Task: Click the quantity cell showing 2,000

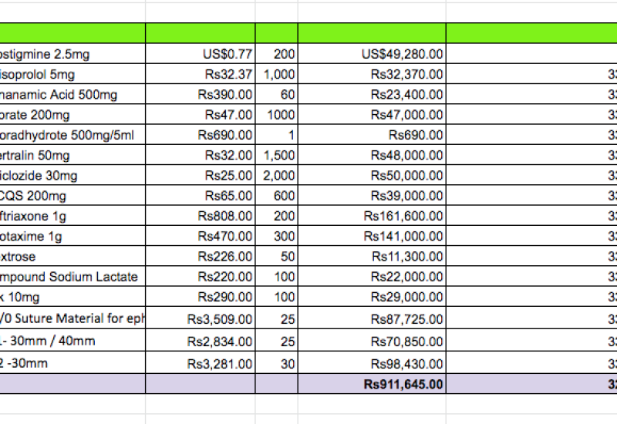Action: (x=277, y=176)
